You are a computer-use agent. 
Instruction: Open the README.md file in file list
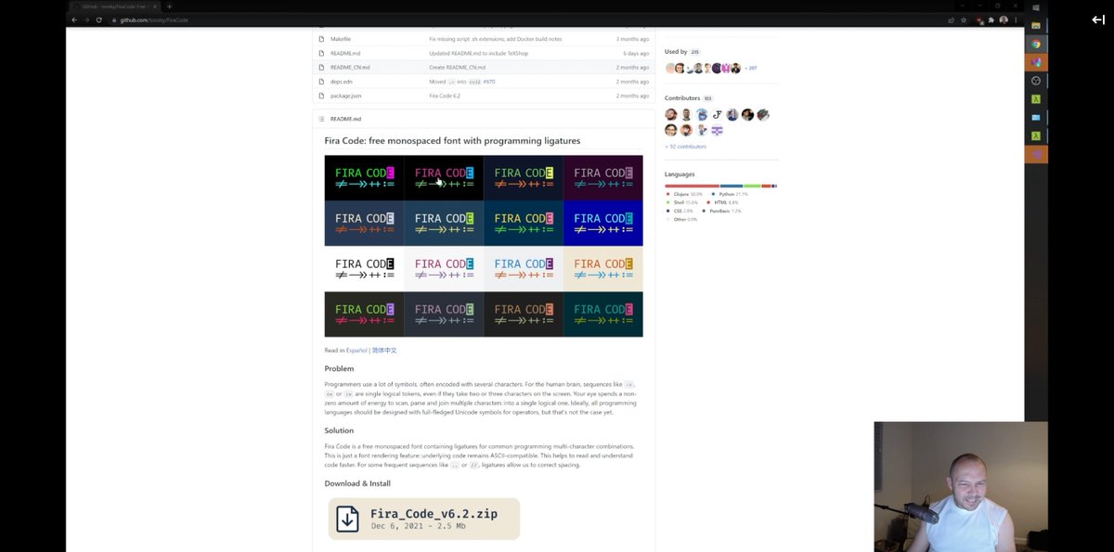[x=345, y=53]
